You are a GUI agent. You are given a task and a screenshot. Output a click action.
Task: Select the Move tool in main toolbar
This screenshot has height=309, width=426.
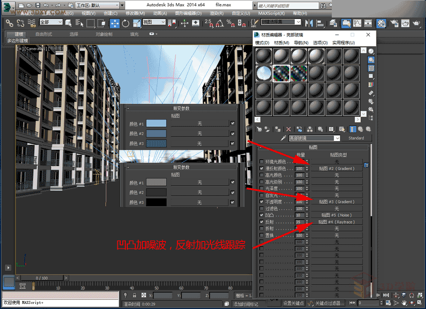coord(115,23)
